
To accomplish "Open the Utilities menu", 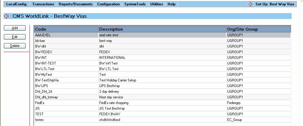I will (x=157, y=4).
